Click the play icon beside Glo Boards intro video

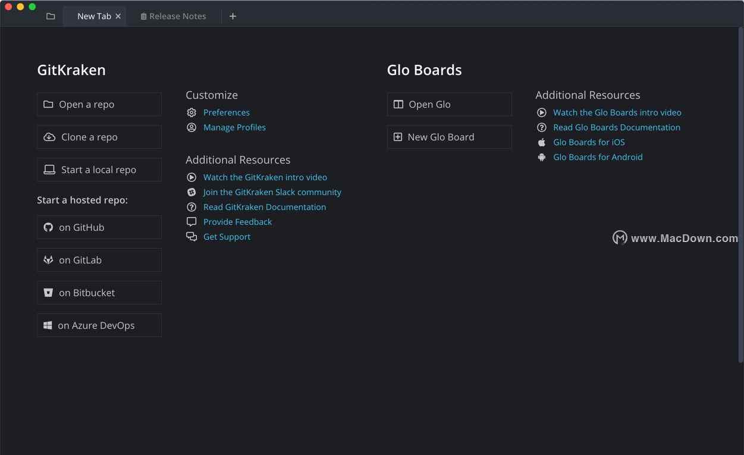(541, 112)
